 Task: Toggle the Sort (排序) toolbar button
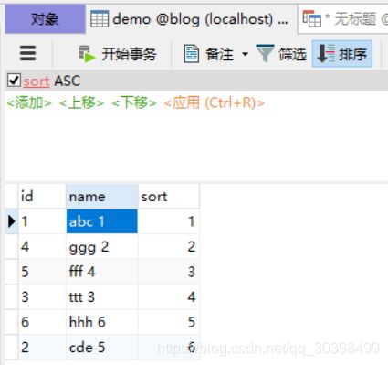point(342,54)
